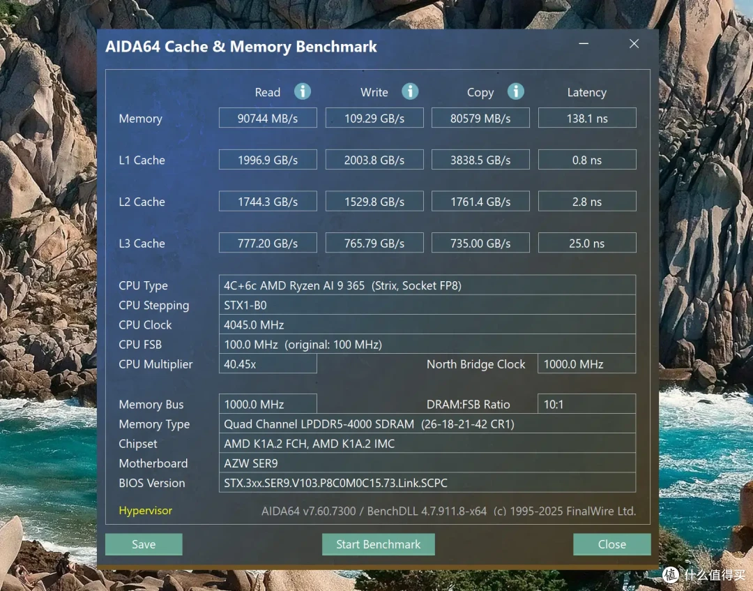
Task: Click the Memory row label
Action: point(141,119)
